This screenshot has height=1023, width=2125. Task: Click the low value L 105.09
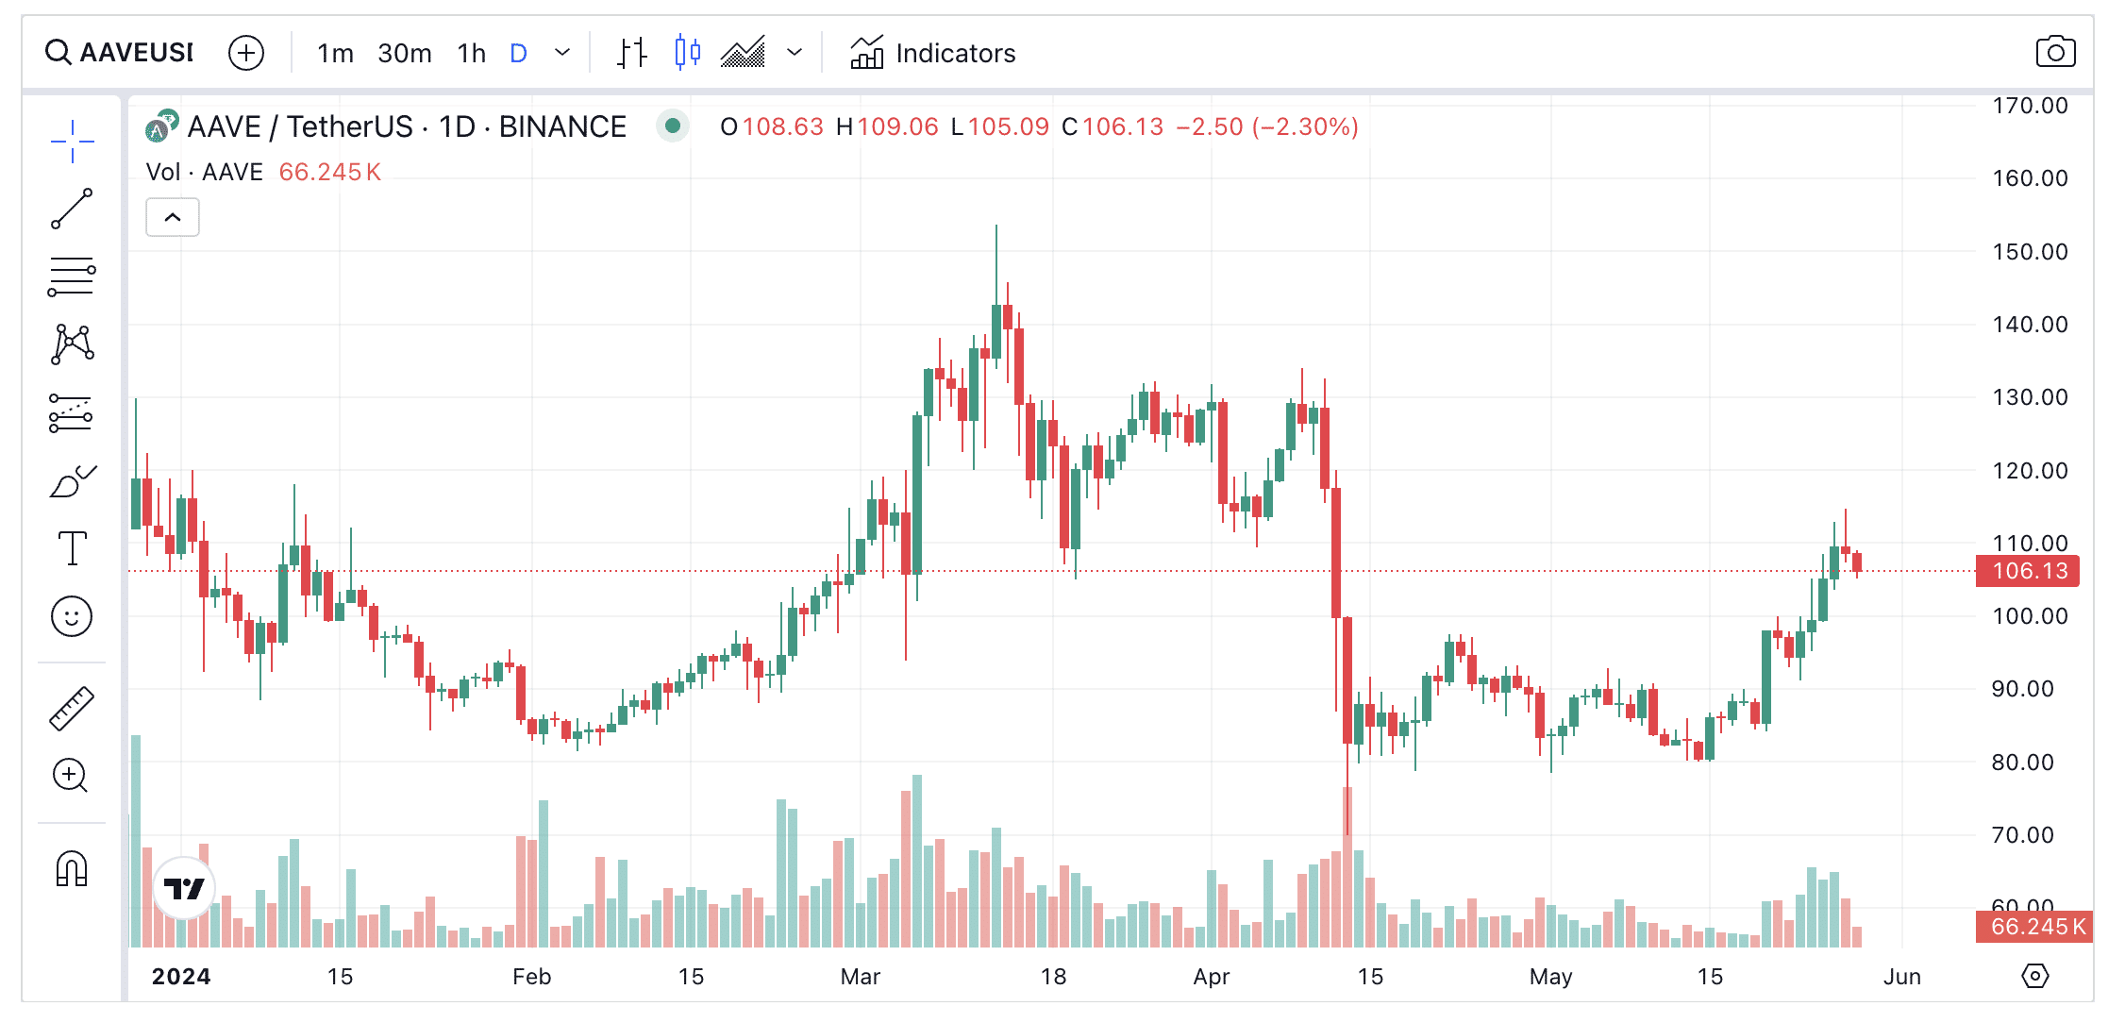click(x=1000, y=126)
